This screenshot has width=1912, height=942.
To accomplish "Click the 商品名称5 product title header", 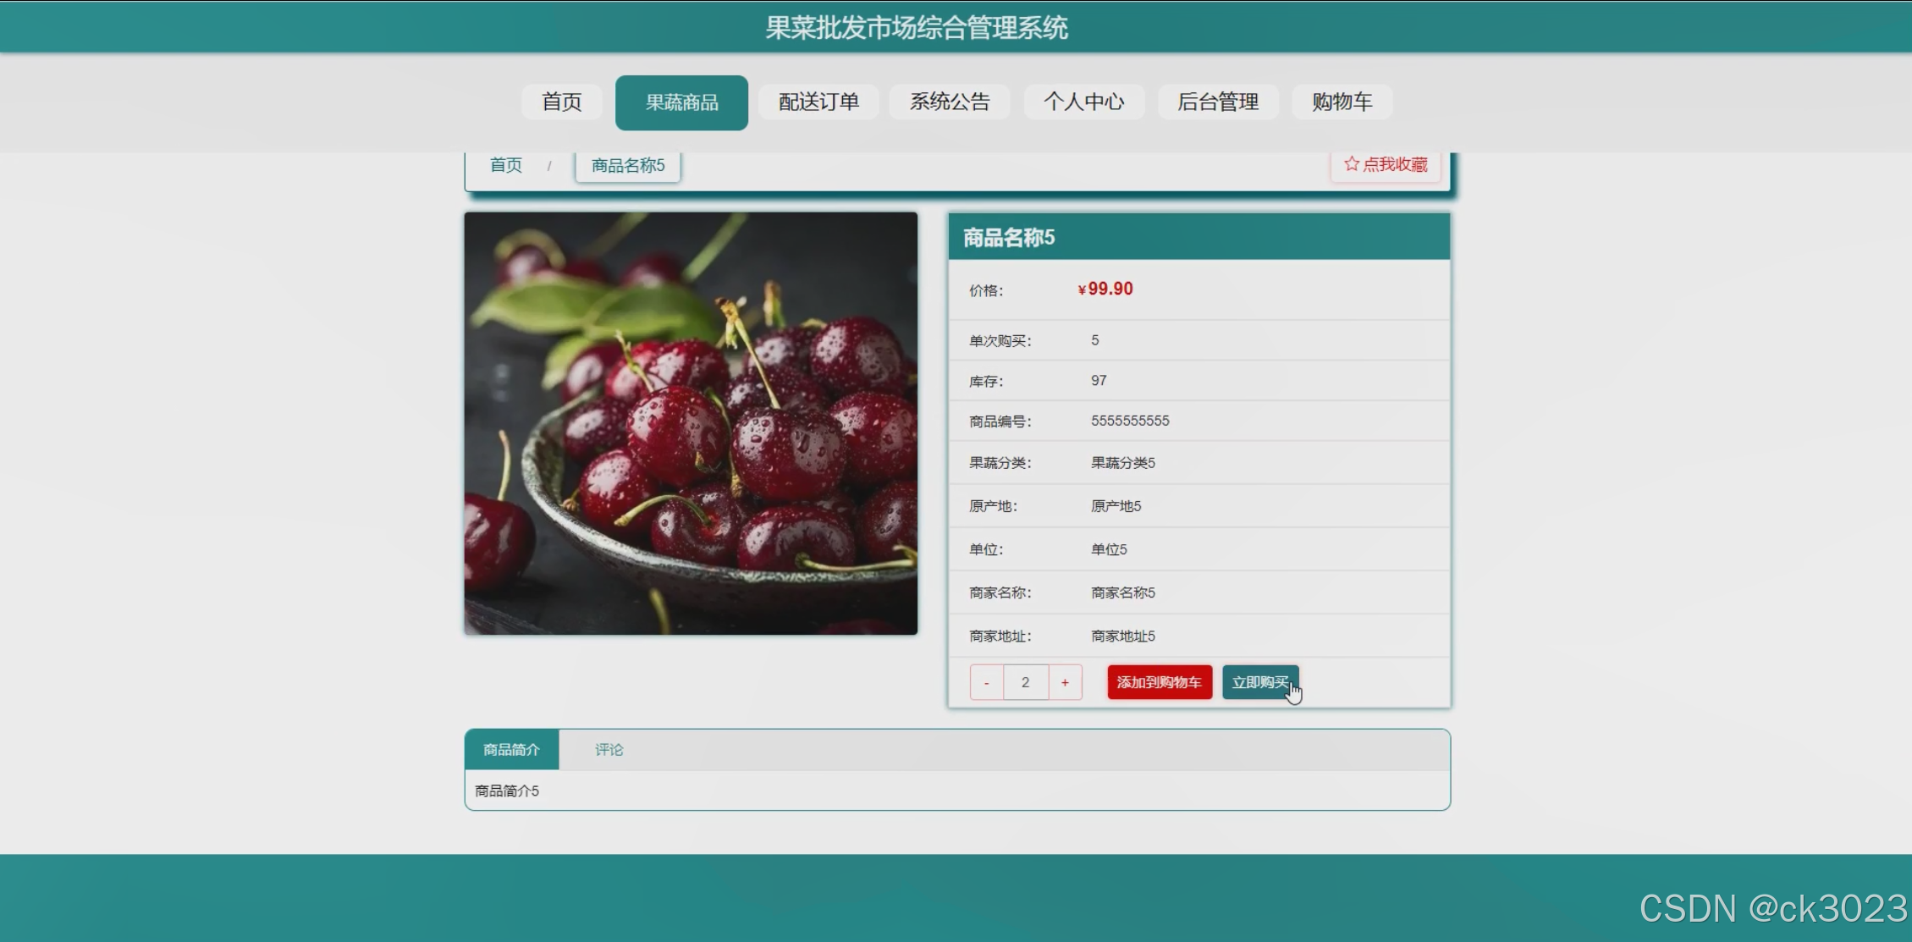I will pos(1009,238).
